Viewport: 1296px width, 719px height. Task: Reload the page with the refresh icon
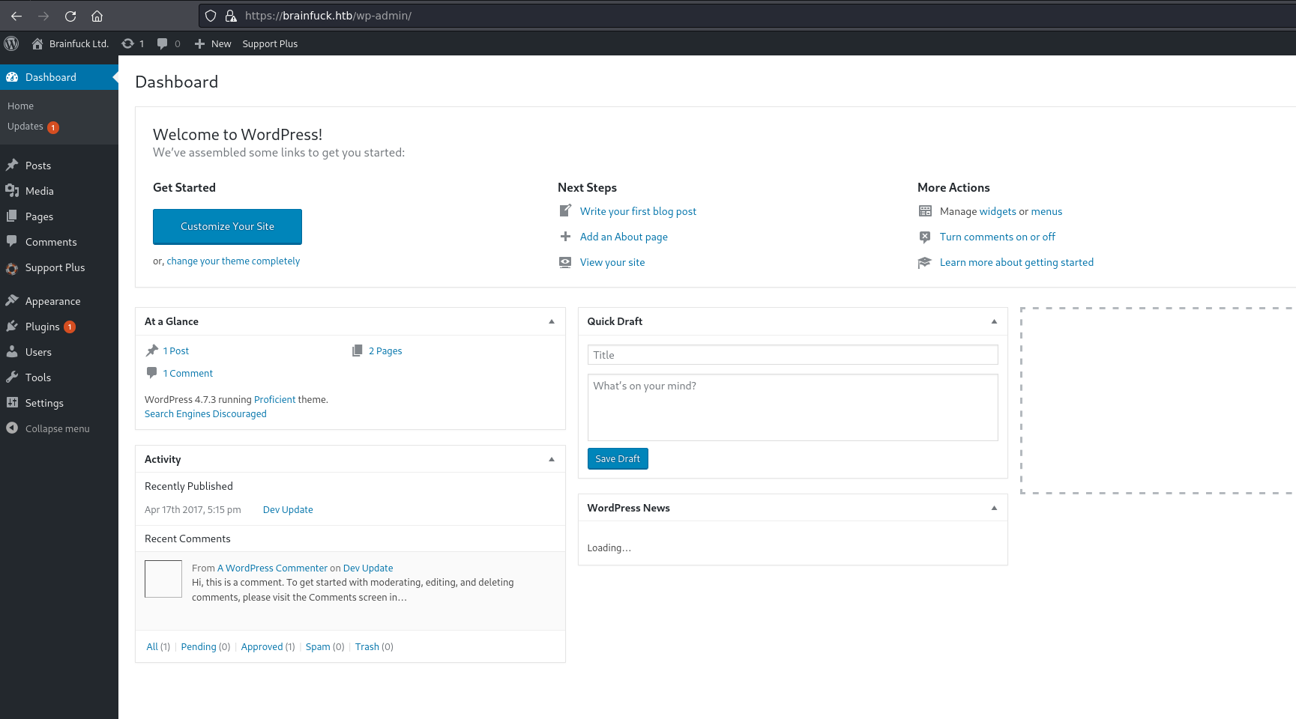pyautogui.click(x=70, y=16)
